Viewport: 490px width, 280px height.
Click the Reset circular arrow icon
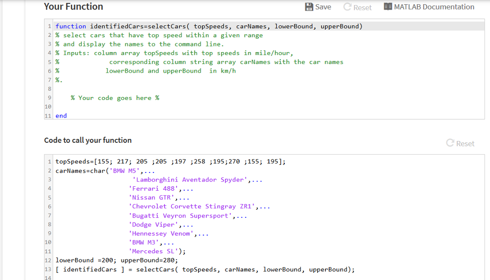(x=347, y=7)
